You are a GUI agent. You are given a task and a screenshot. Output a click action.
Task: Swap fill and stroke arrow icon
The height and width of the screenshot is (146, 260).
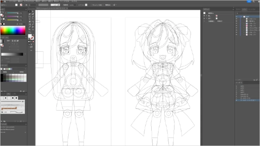click(x=33, y=35)
